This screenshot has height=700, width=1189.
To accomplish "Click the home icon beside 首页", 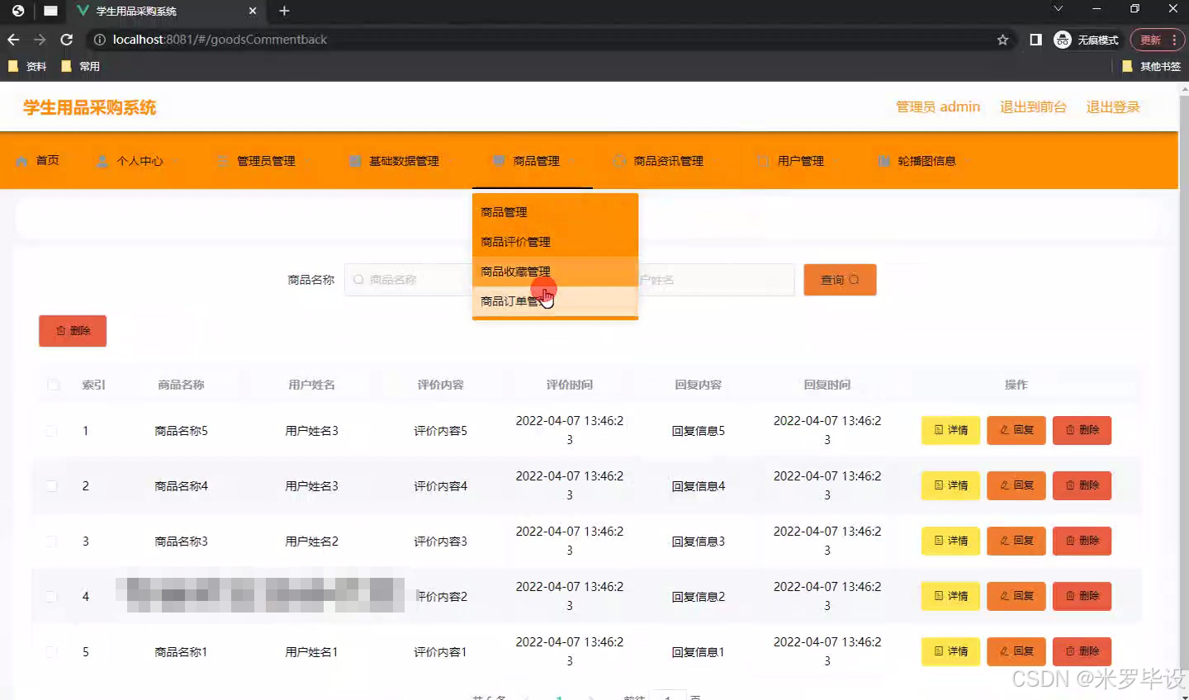I will tap(22, 160).
